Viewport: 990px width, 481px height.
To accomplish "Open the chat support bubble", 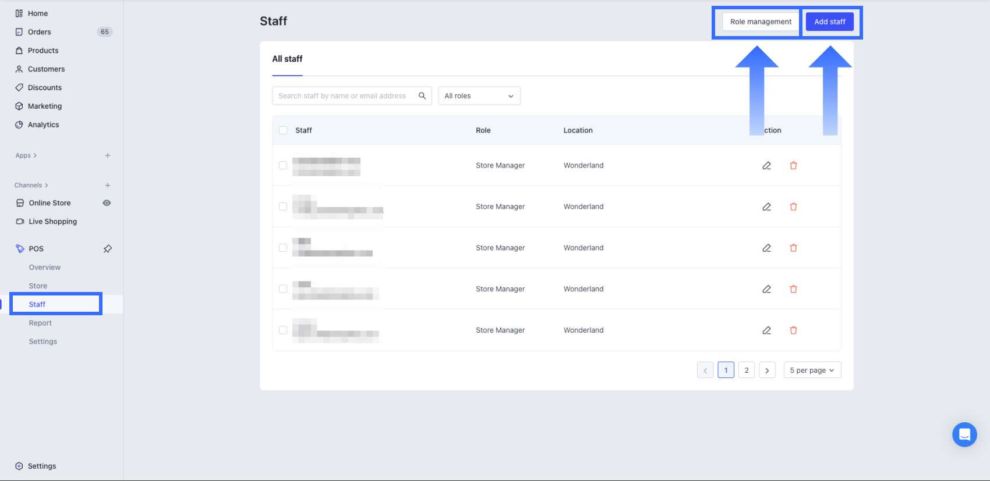I will (964, 434).
